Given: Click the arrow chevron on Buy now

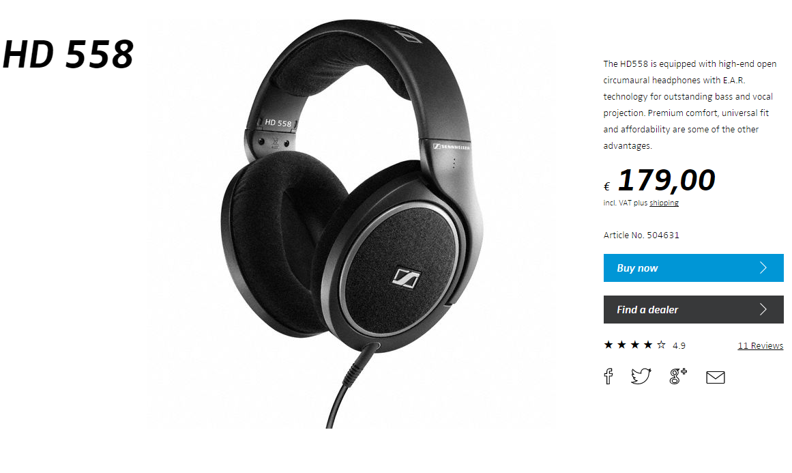Looking at the screenshot, I should click(x=763, y=268).
